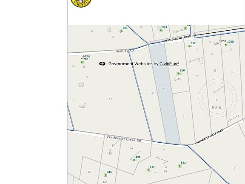This screenshot has height=184, width=245.
Task: Click the 5-218 parcel label
Action: 217,108
